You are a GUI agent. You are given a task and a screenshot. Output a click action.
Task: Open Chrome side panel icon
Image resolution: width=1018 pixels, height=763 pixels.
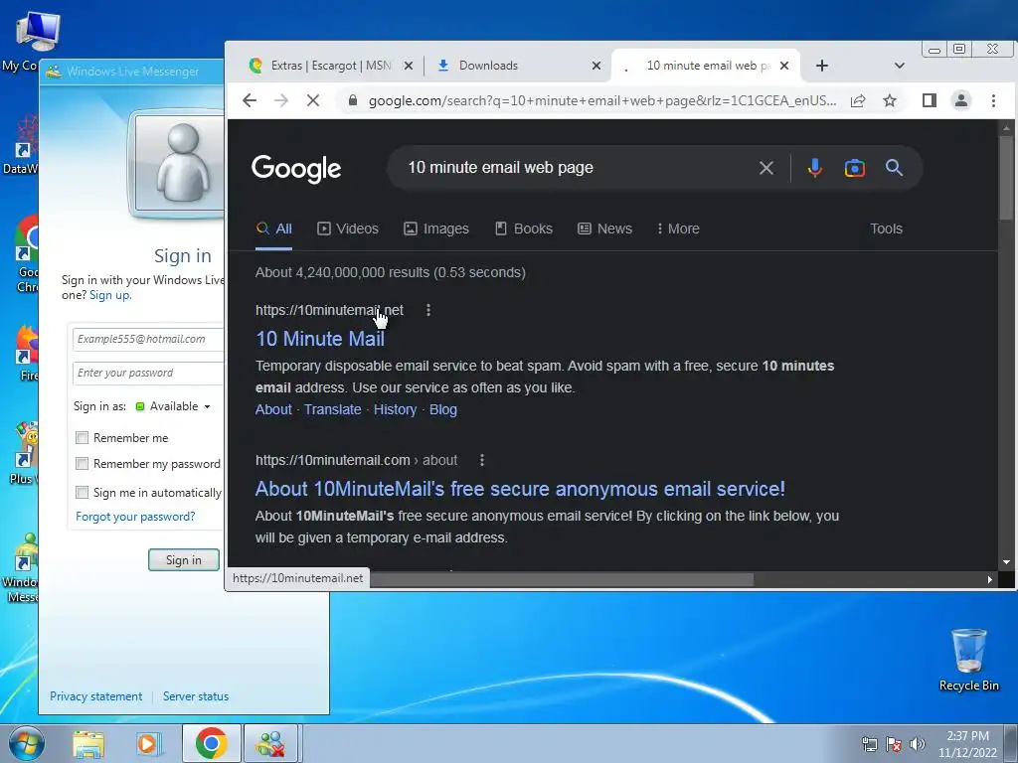click(x=930, y=100)
